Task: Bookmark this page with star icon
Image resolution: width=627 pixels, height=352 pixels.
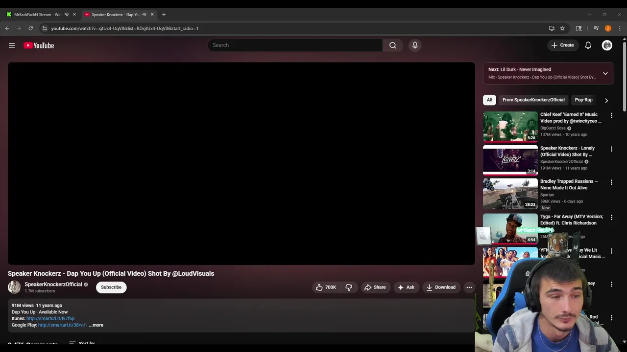Action: [562, 28]
